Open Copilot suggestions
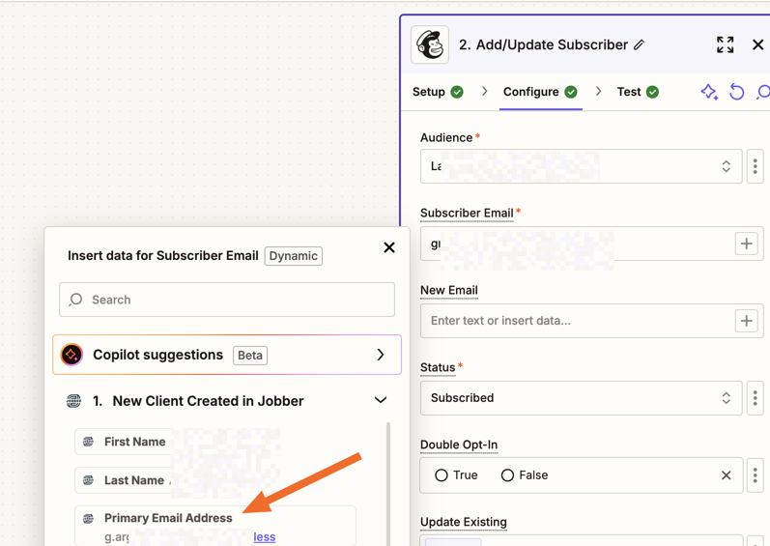Viewport: 770px width, 546px height. point(227,355)
